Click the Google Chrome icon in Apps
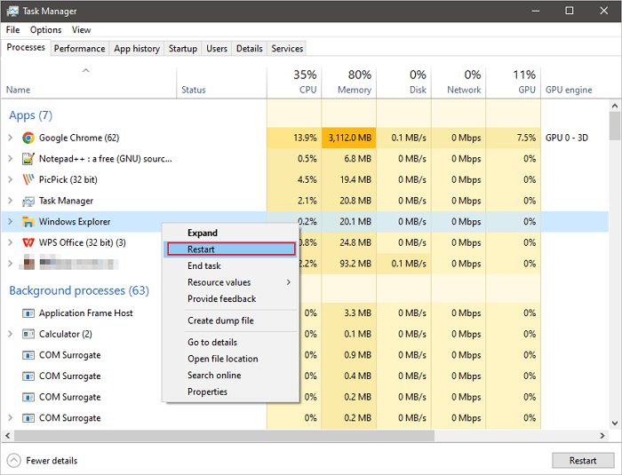Viewport: 622px width, 475px height. point(28,138)
